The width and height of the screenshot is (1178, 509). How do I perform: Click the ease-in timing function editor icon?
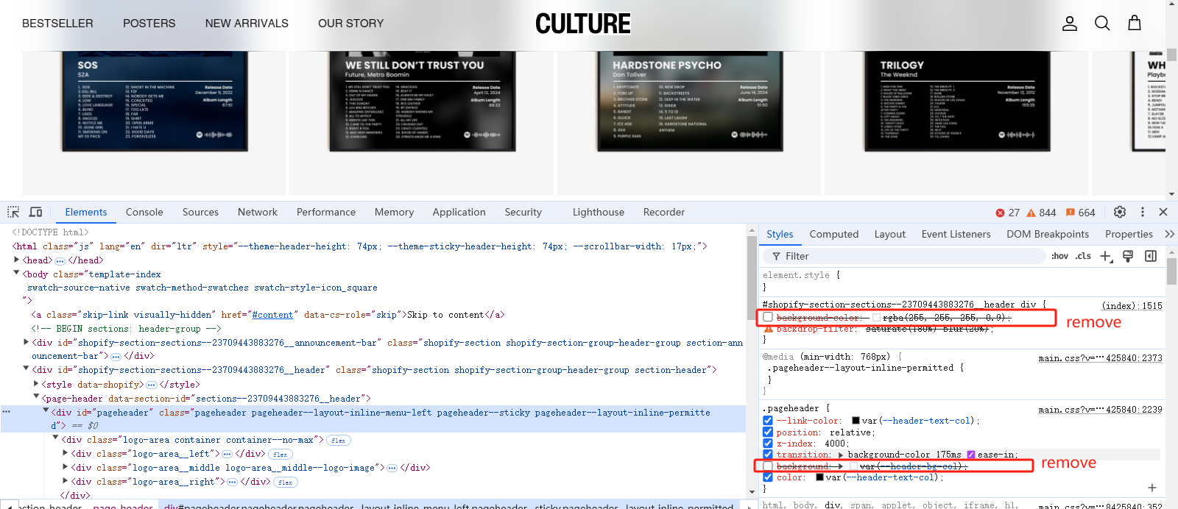coord(971,455)
